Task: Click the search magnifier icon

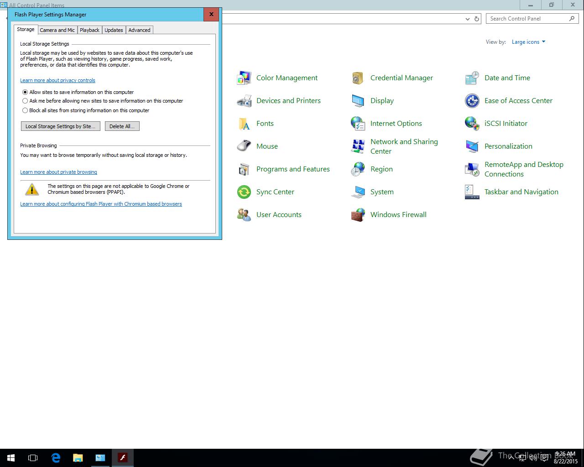Action: point(572,19)
